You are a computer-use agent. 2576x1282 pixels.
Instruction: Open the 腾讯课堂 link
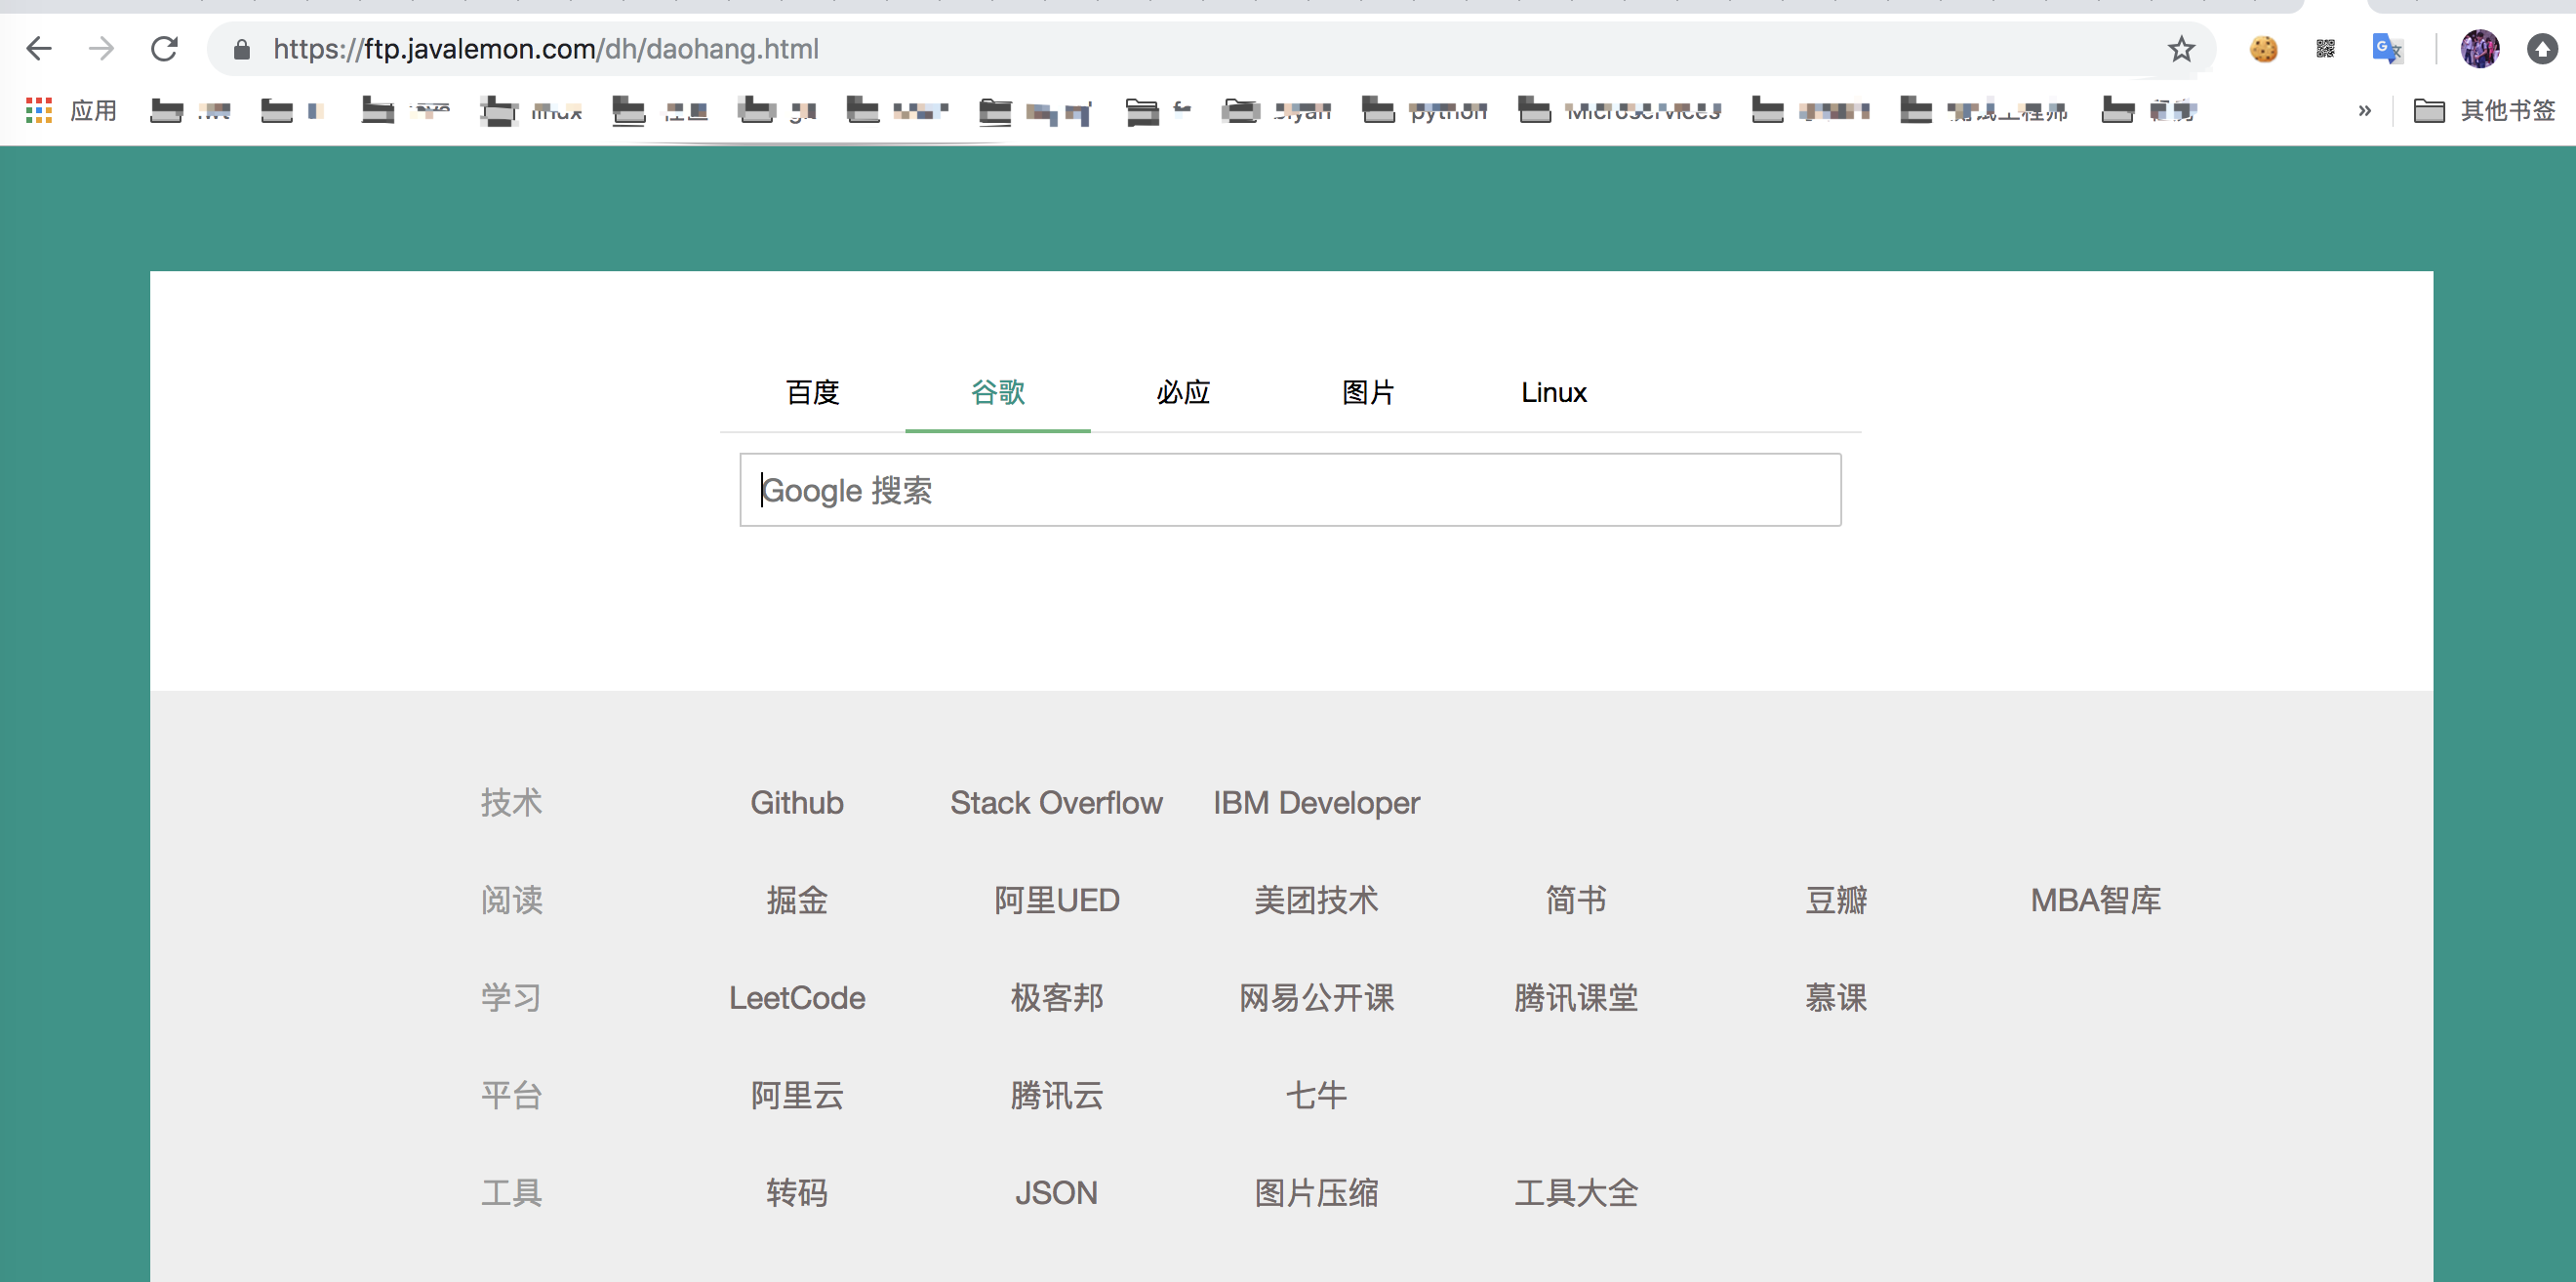[1576, 997]
